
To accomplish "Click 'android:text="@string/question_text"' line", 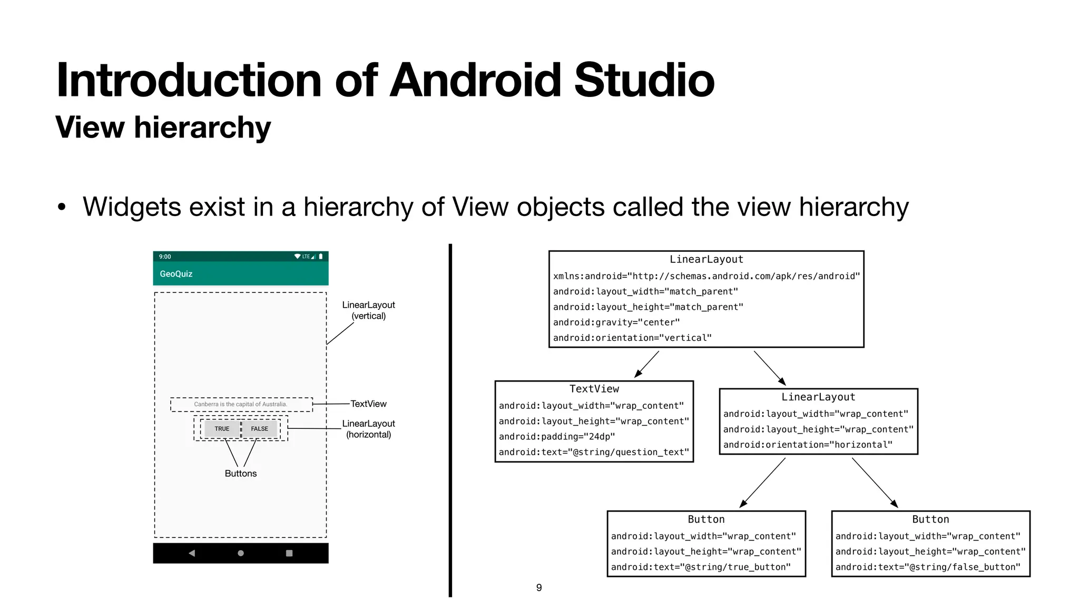I will click(594, 452).
